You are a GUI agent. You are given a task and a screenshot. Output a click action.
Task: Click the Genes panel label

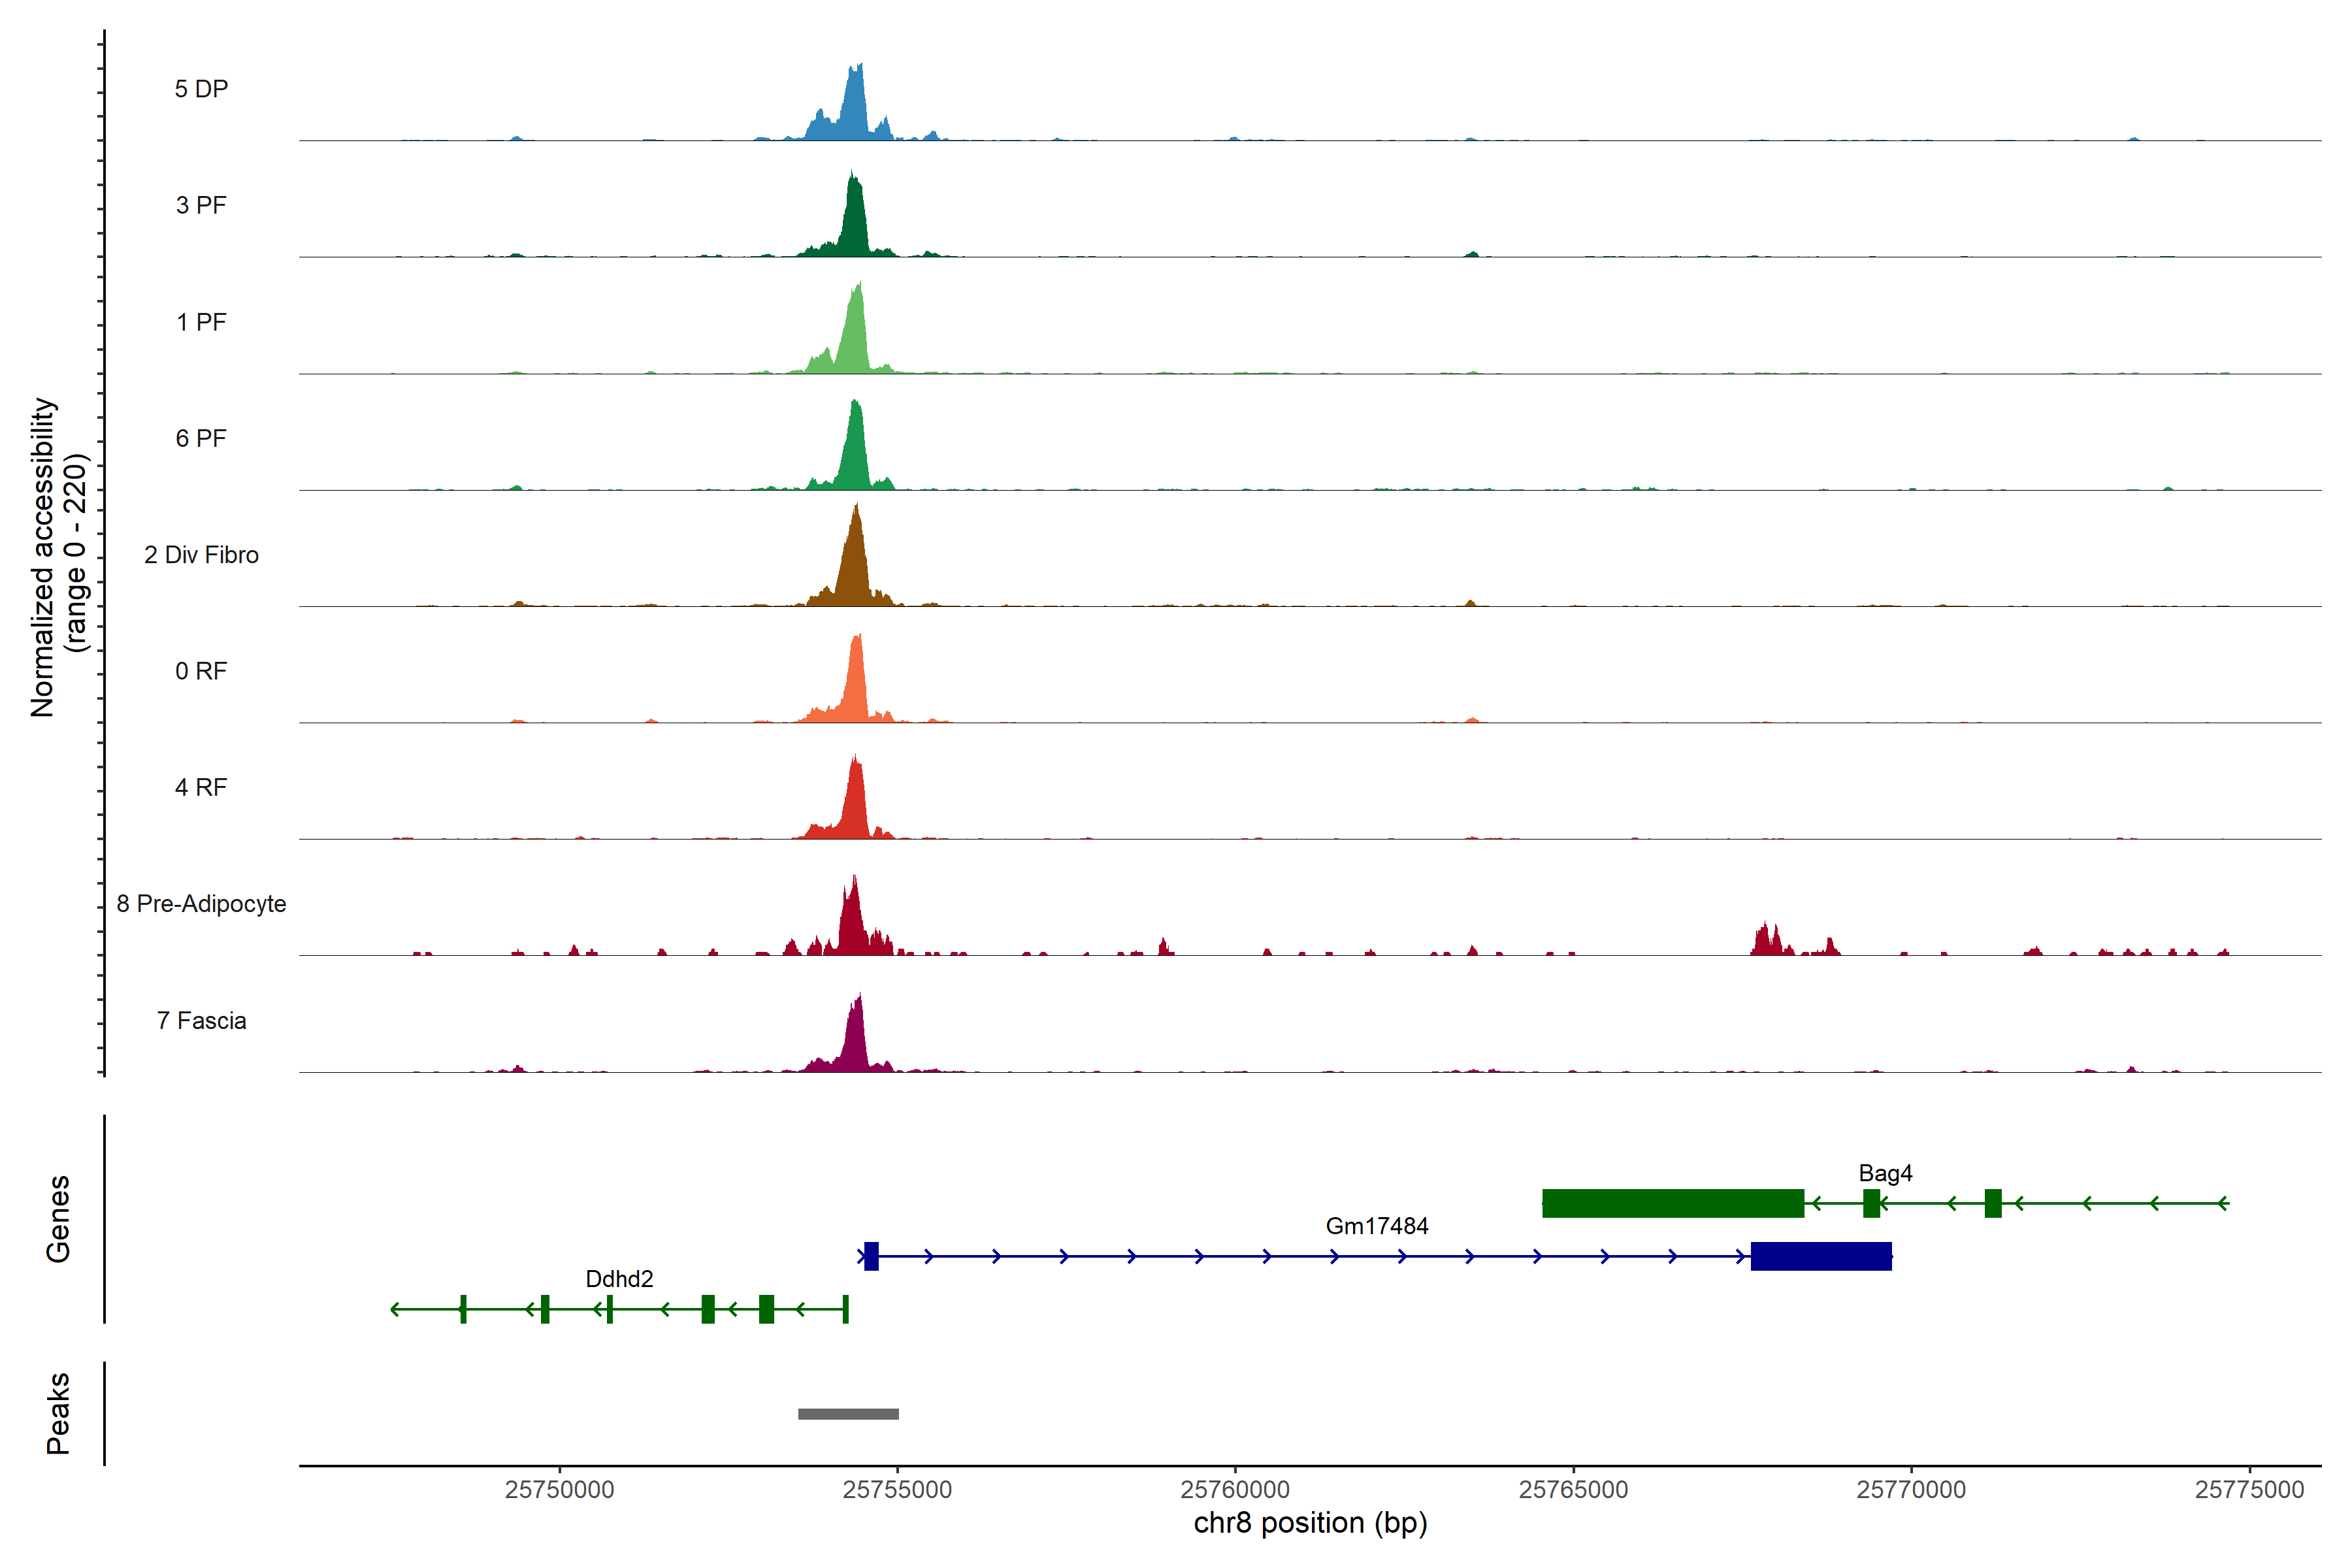[x=58, y=1218]
